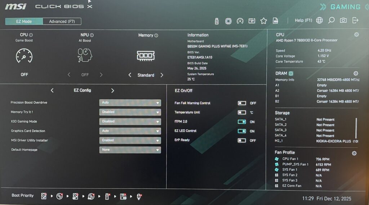Screen dimensions: 369x205
Task: Select the EZ Mode tab
Action: point(24,22)
